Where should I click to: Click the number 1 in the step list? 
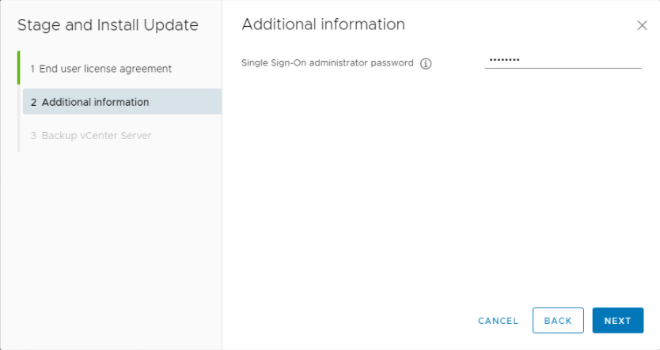click(32, 69)
